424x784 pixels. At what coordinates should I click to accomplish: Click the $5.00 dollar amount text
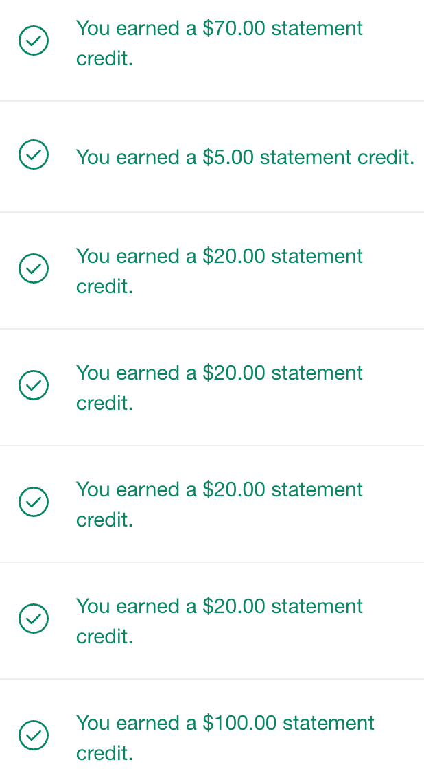(x=228, y=157)
